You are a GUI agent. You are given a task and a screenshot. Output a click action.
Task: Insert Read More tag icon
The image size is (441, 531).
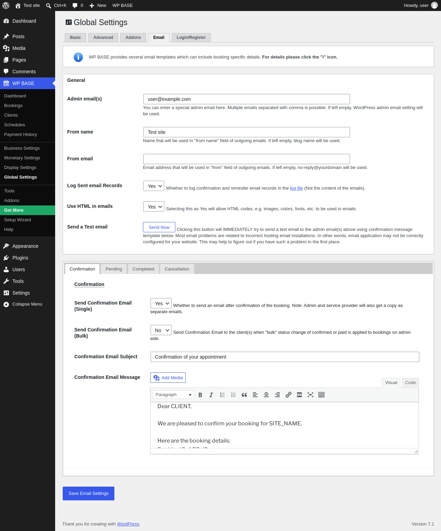point(299,395)
